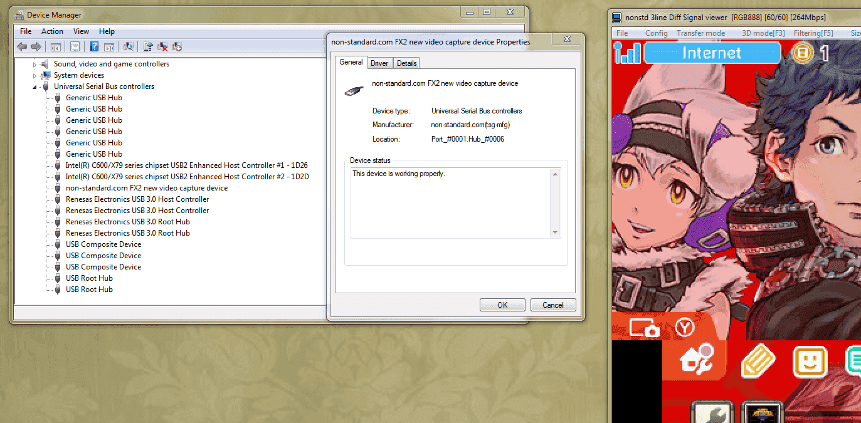Close the FX2 Properties dialog

coord(567,39)
